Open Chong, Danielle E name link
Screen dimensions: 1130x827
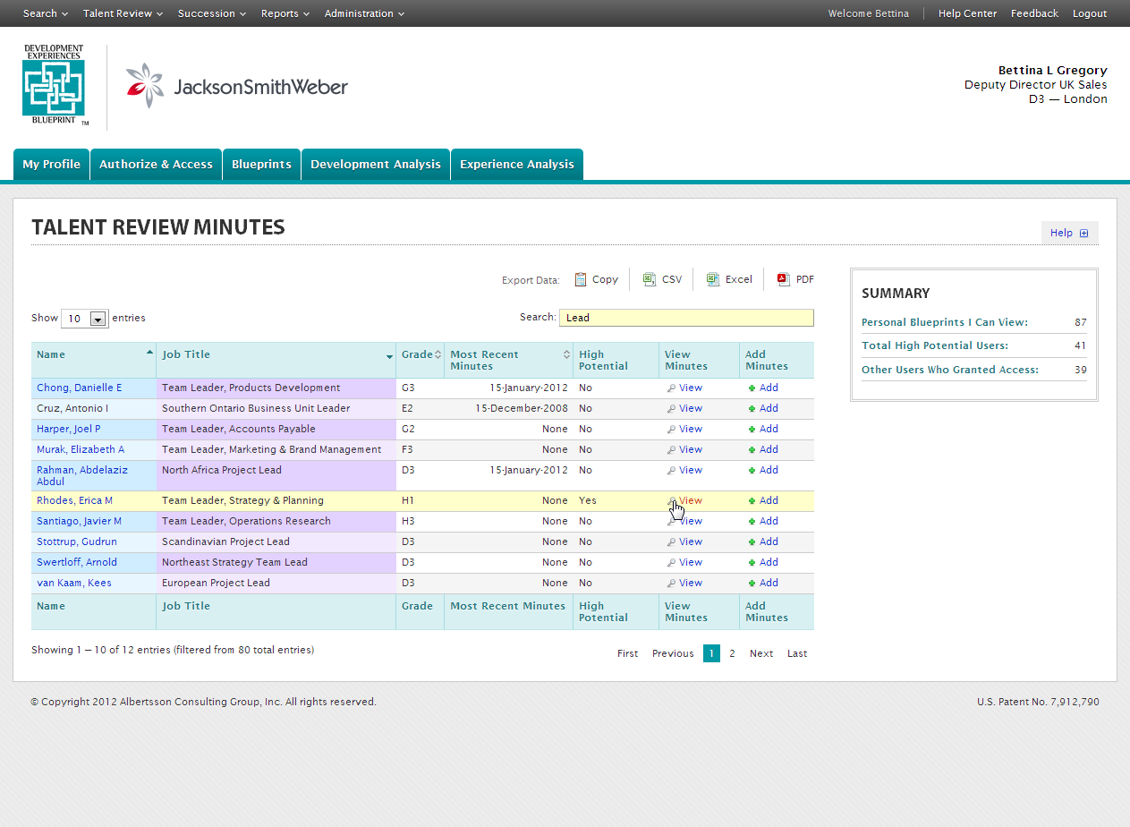coord(80,388)
